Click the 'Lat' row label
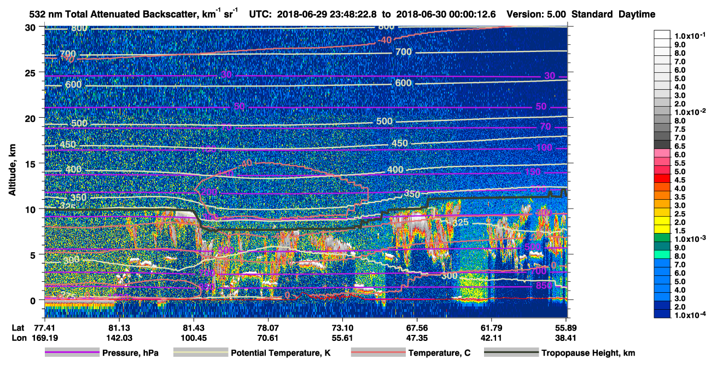 (18, 328)
